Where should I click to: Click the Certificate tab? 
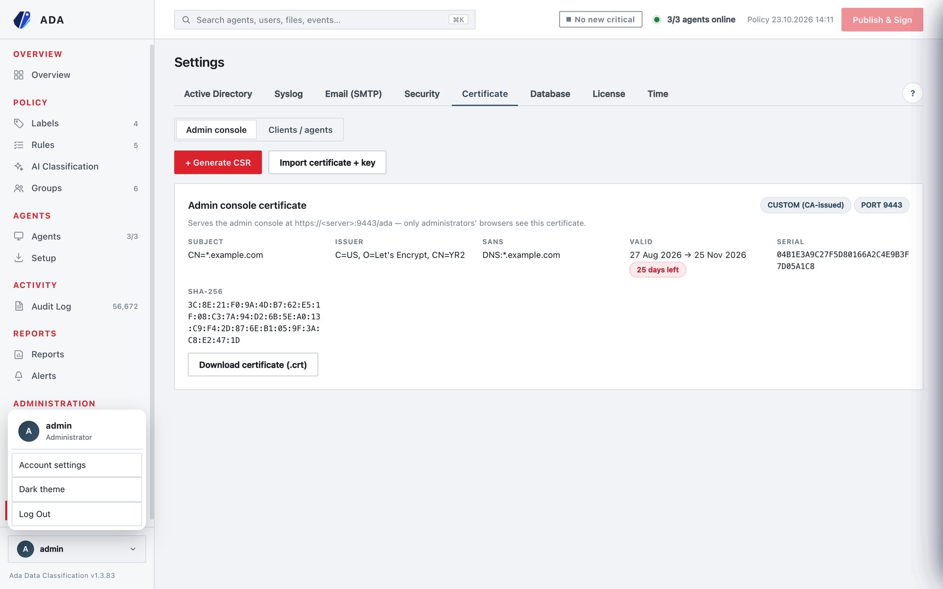(485, 94)
